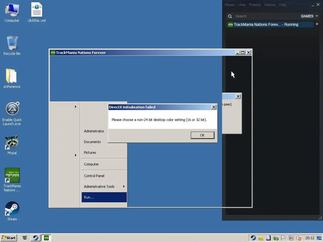Open the Action Center flag tray icon

pos(284,238)
